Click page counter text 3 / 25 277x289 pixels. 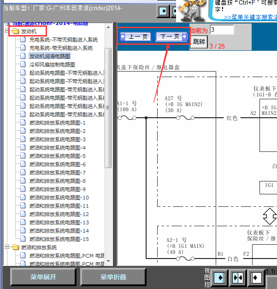coord(217,46)
